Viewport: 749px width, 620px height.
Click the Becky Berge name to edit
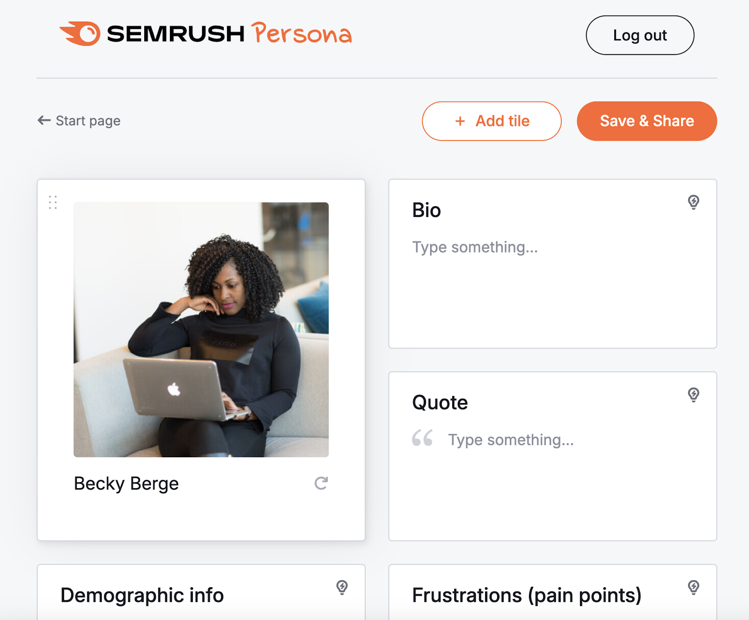[125, 484]
